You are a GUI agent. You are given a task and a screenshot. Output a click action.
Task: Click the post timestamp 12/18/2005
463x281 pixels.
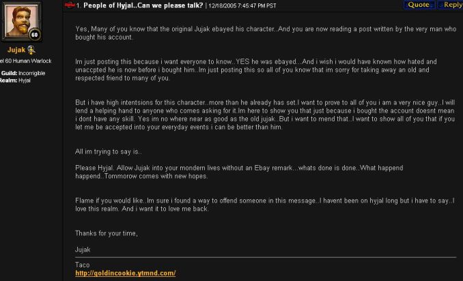click(x=242, y=6)
